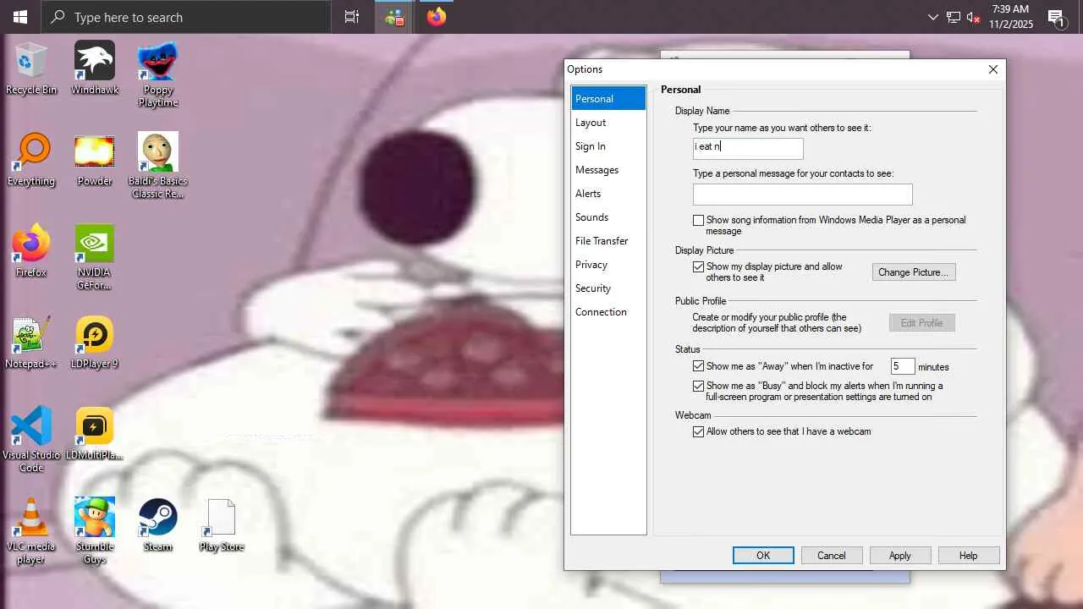Open the notification center icon
This screenshot has height=609, width=1083.
click(x=1056, y=17)
